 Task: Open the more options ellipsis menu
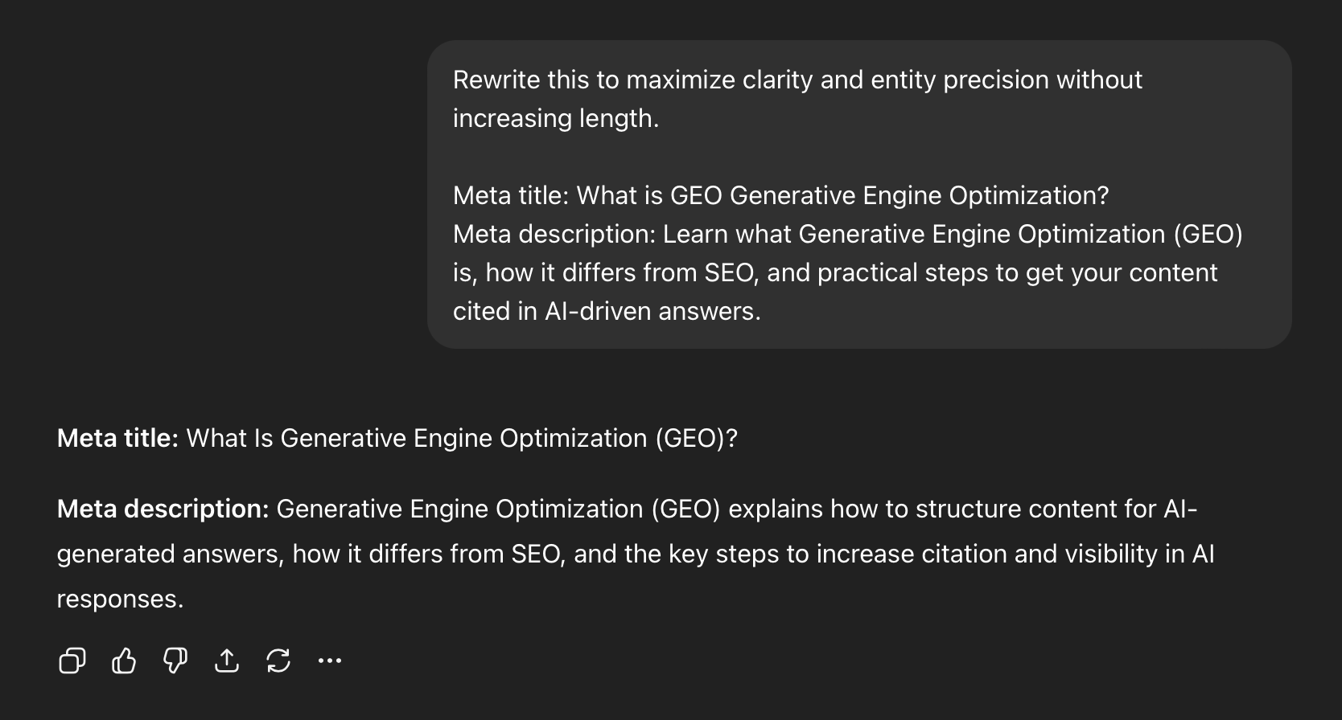[330, 661]
